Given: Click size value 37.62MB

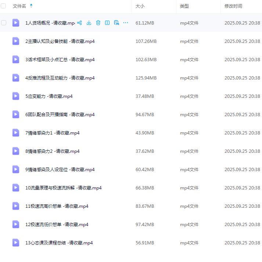Looking at the screenshot, I should (145, 151).
